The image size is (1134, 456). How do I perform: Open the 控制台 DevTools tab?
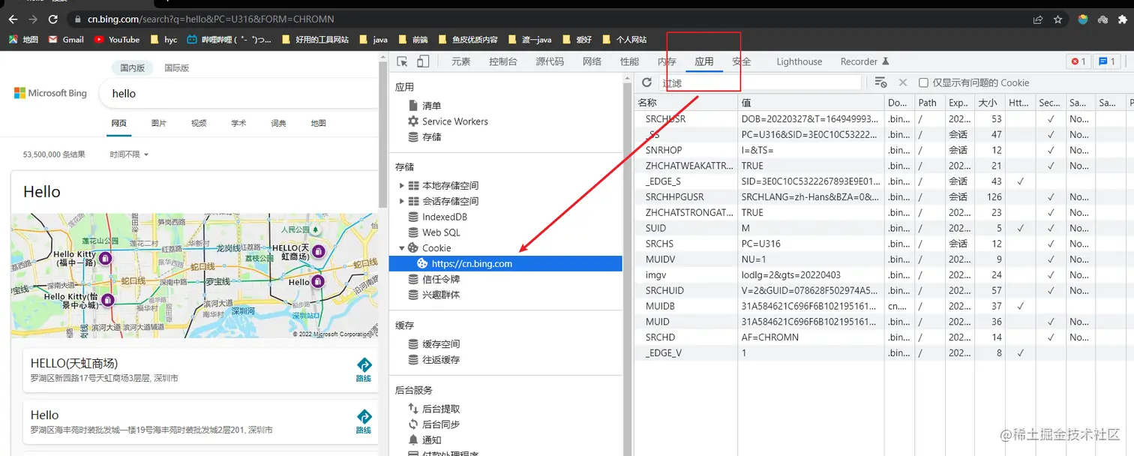coord(502,61)
